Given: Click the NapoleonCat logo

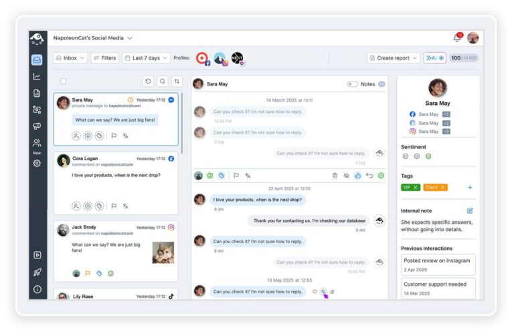Looking at the screenshot, I should [37, 39].
